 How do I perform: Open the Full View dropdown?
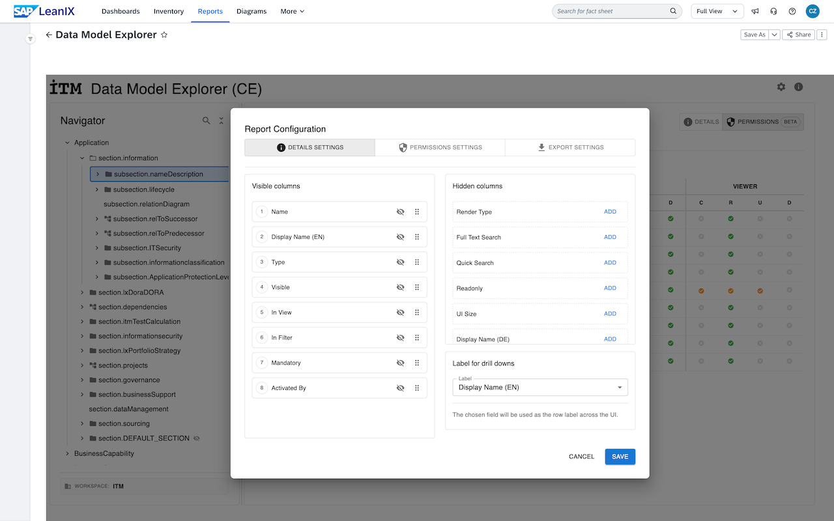tap(717, 11)
